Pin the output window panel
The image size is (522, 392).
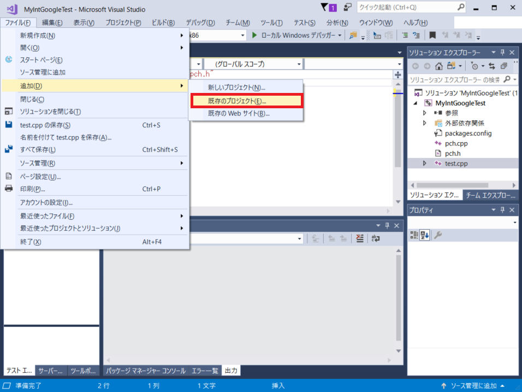pos(387,226)
